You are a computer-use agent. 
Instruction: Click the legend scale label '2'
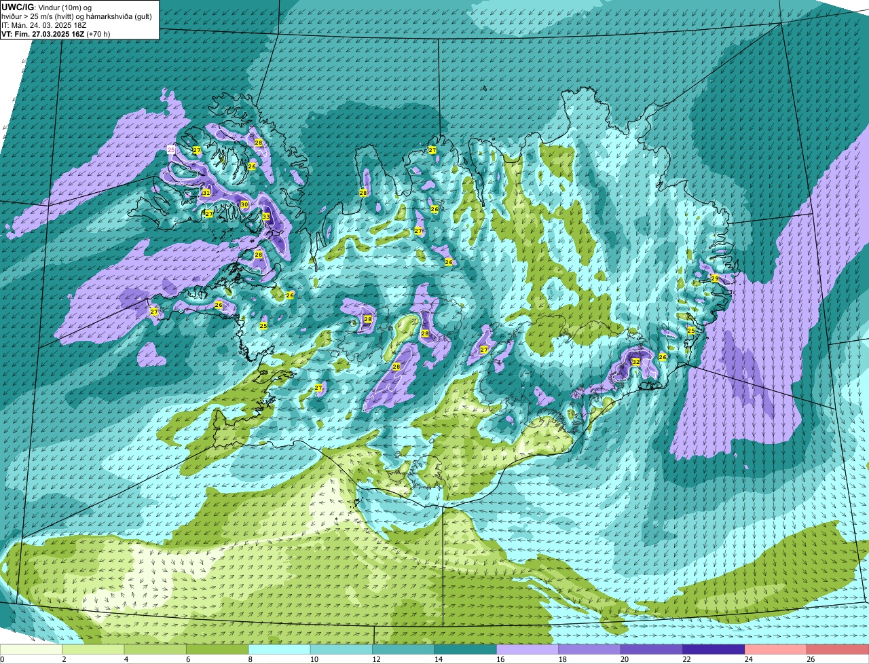(x=64, y=659)
